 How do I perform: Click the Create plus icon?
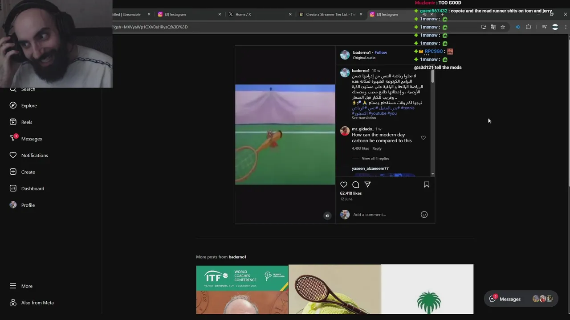tap(13, 172)
